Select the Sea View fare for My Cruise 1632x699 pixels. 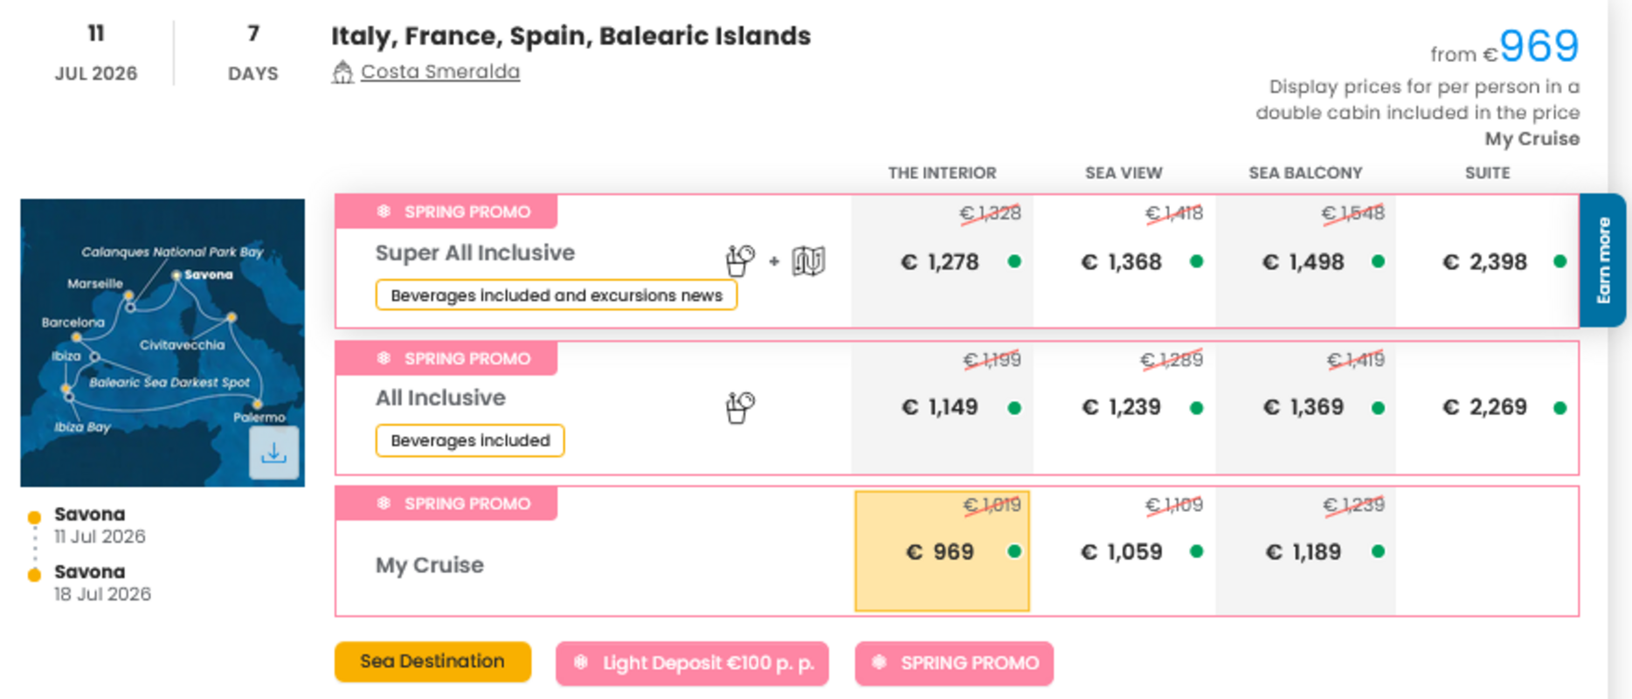pos(1122,551)
